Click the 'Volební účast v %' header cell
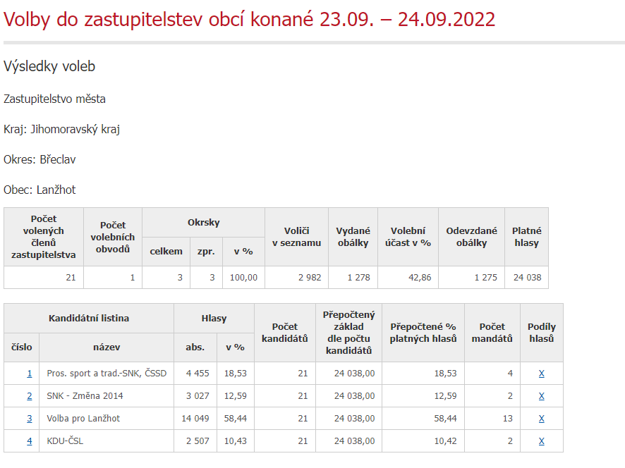The width and height of the screenshot is (625, 468). (x=408, y=237)
